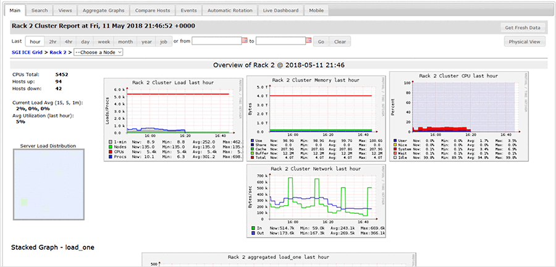Switch time range to 'month'
This screenshot has height=267, width=556.
click(125, 41)
